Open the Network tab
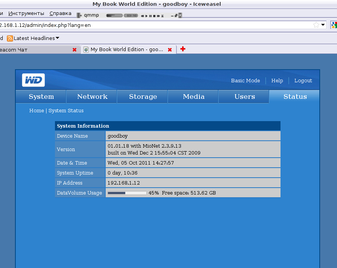The height and width of the screenshot is (268, 337). [x=92, y=97]
